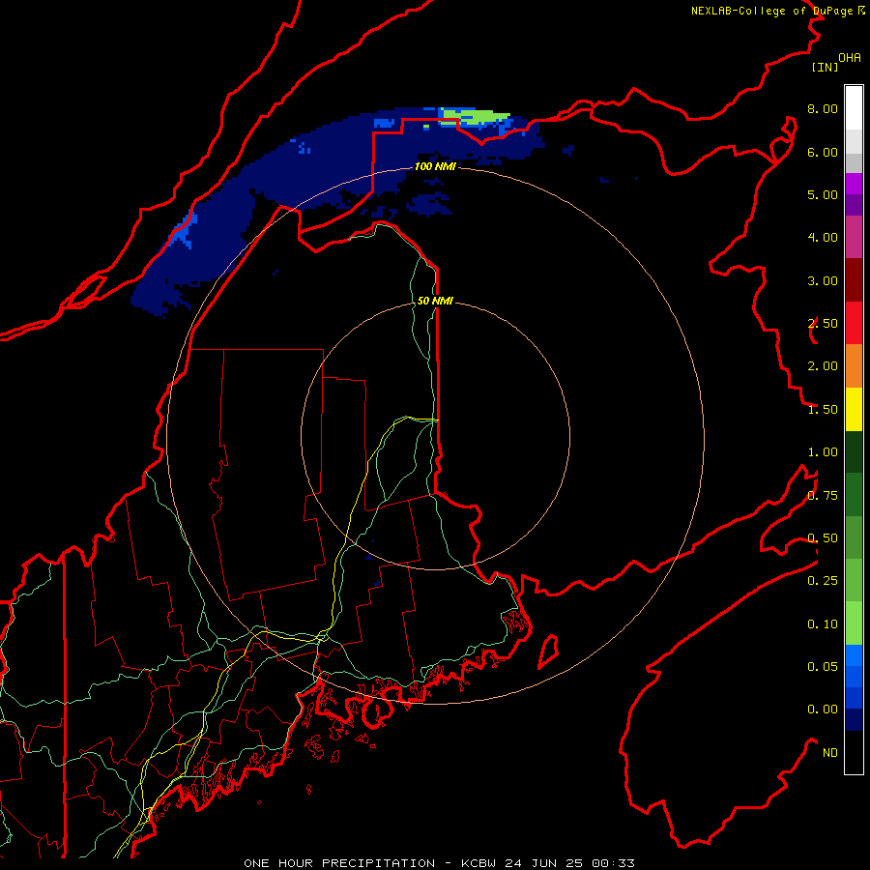The height and width of the screenshot is (870, 870).
Task: Click the 4.00 legend value
Action: (x=823, y=238)
